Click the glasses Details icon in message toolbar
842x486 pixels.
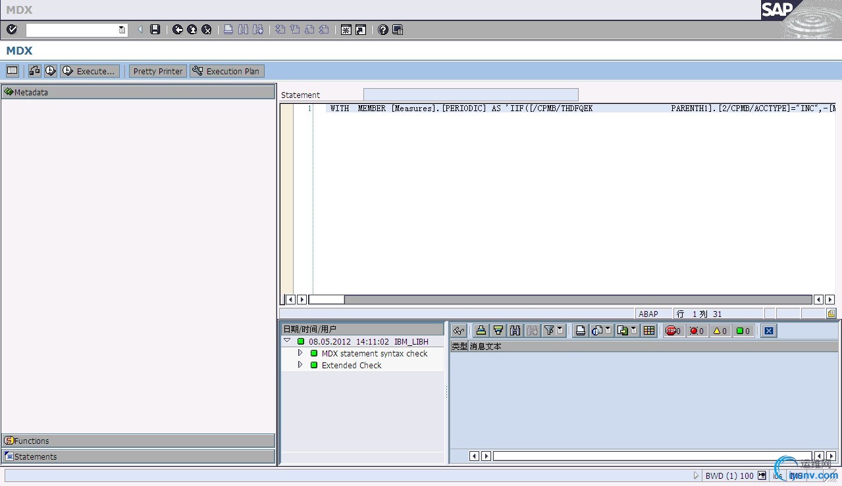[x=459, y=331]
